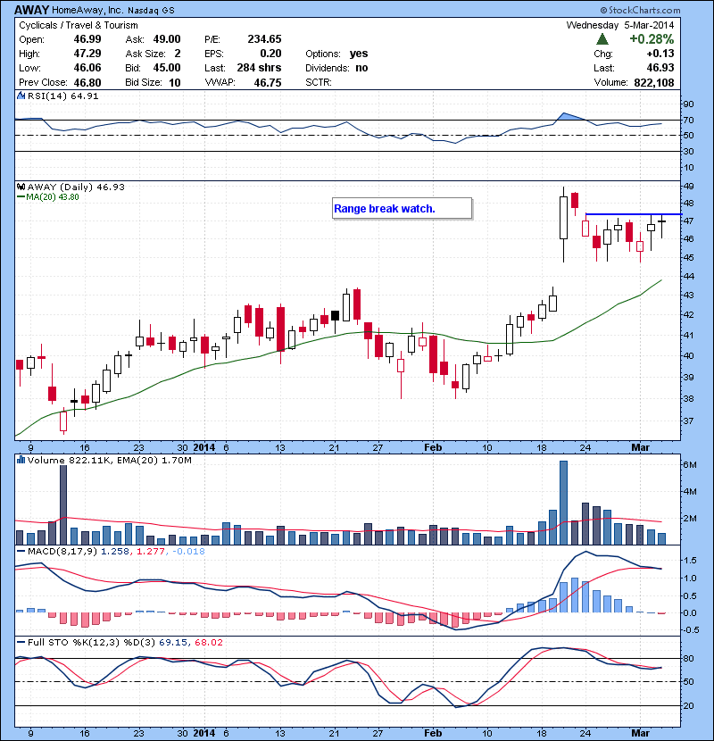This screenshot has height=741, width=714.
Task: Click the MACD histogram value -0.018
Action: point(188,551)
